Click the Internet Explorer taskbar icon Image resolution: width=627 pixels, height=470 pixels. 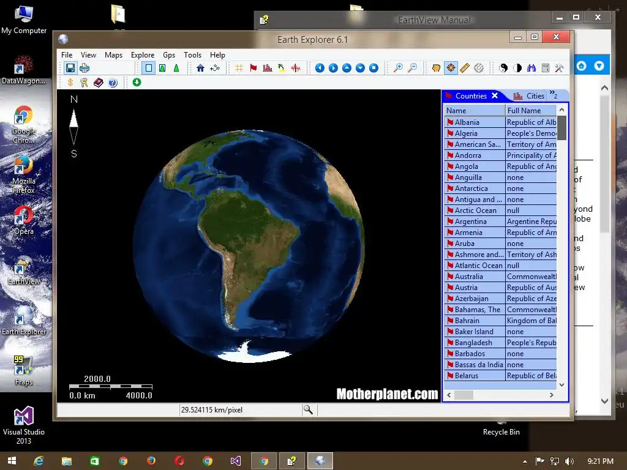39,461
